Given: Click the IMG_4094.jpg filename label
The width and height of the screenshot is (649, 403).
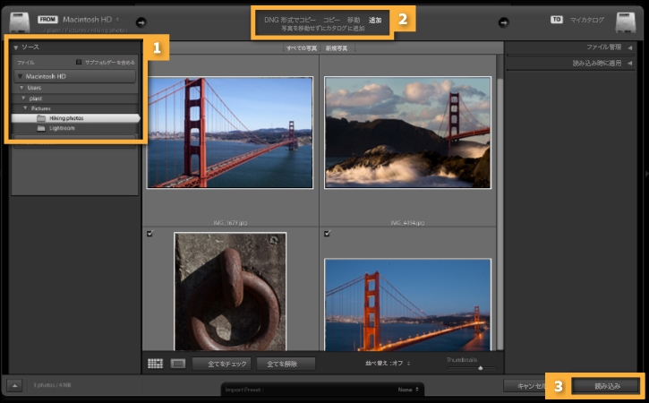Looking at the screenshot, I should pyautogui.click(x=407, y=223).
